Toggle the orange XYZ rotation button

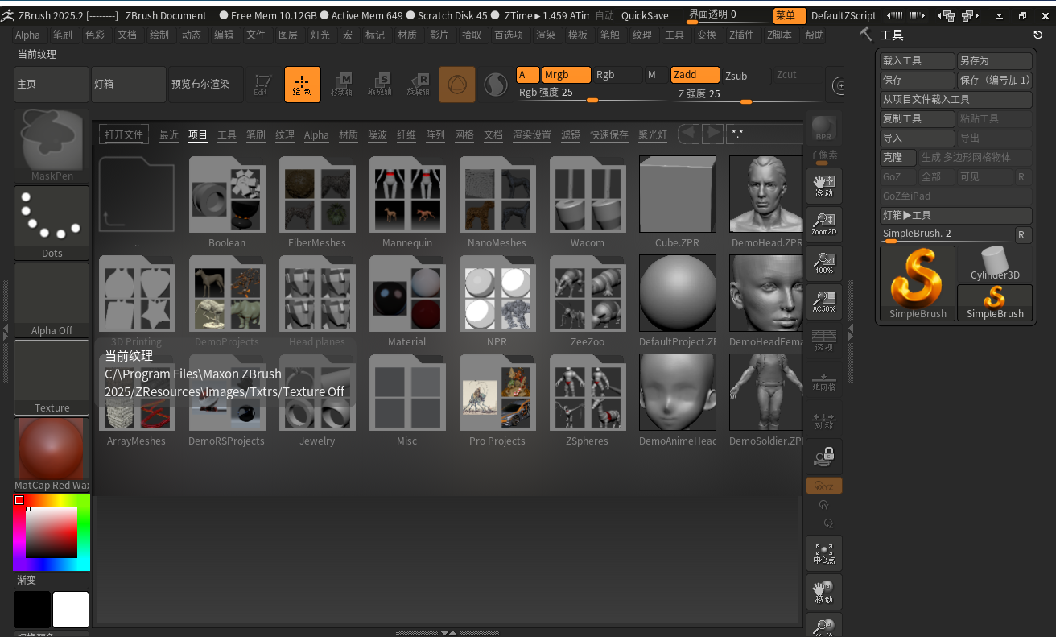click(824, 486)
